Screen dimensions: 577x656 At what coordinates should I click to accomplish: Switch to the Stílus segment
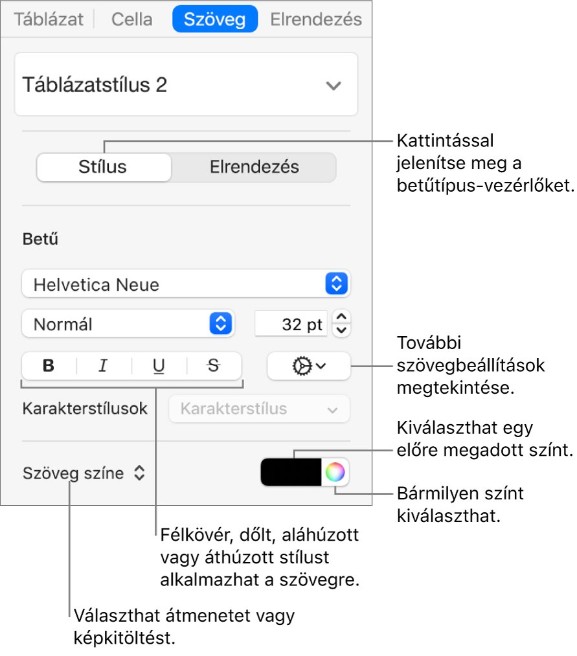pyautogui.click(x=104, y=167)
